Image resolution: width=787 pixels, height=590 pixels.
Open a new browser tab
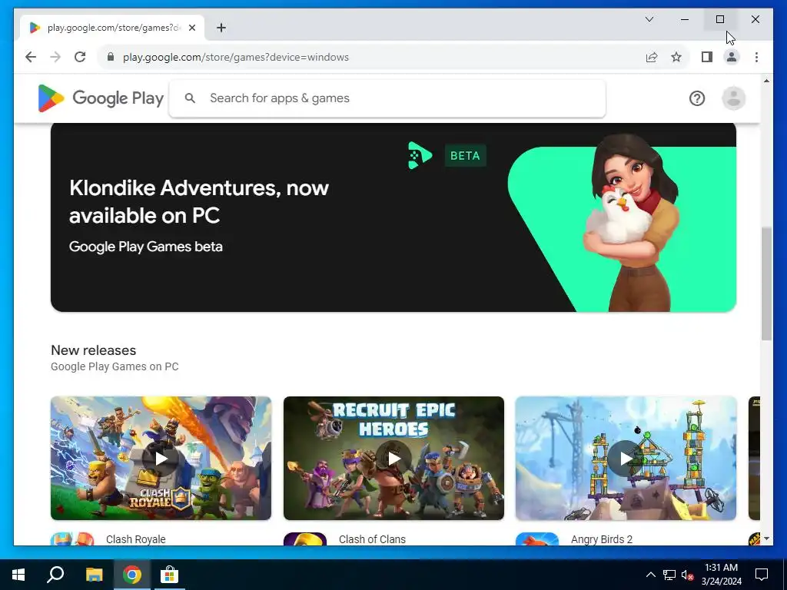[221, 28]
